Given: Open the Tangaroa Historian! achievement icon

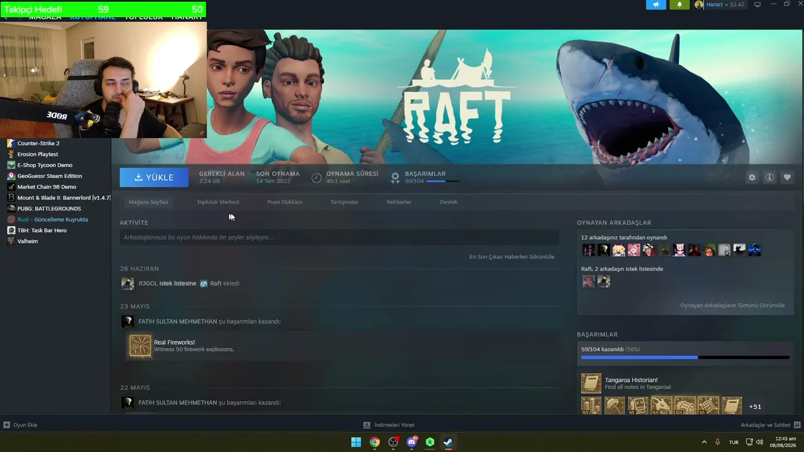Looking at the screenshot, I should pyautogui.click(x=591, y=383).
